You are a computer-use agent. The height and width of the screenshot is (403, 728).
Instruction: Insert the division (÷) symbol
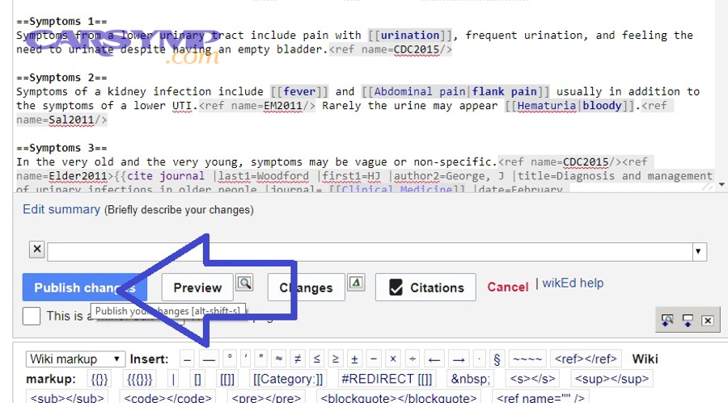pyautogui.click(x=413, y=359)
